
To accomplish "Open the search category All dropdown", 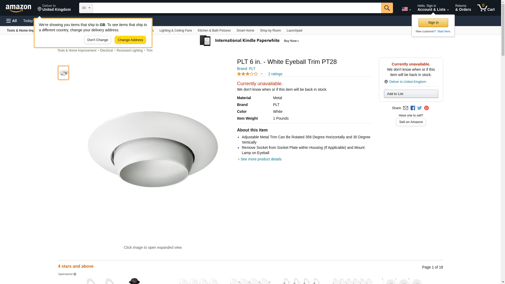I will tap(86, 8).
